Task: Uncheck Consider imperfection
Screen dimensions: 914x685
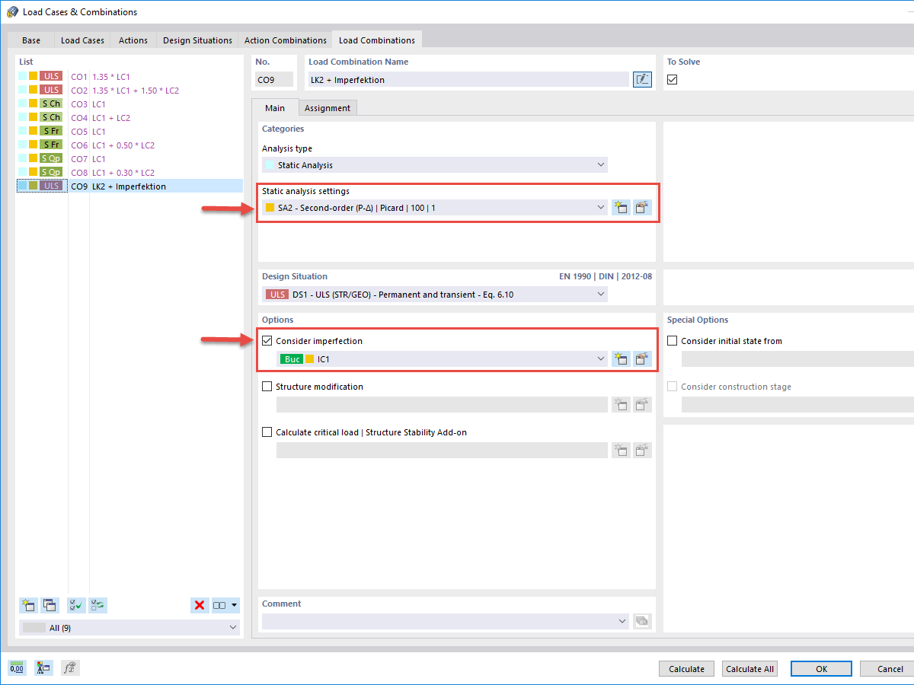Action: (267, 340)
